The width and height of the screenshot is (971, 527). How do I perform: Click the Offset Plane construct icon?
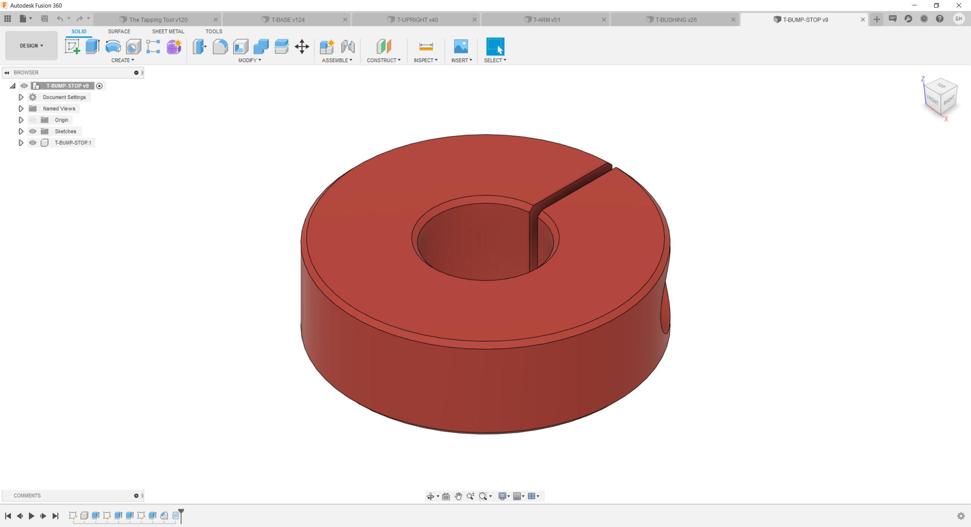point(383,46)
